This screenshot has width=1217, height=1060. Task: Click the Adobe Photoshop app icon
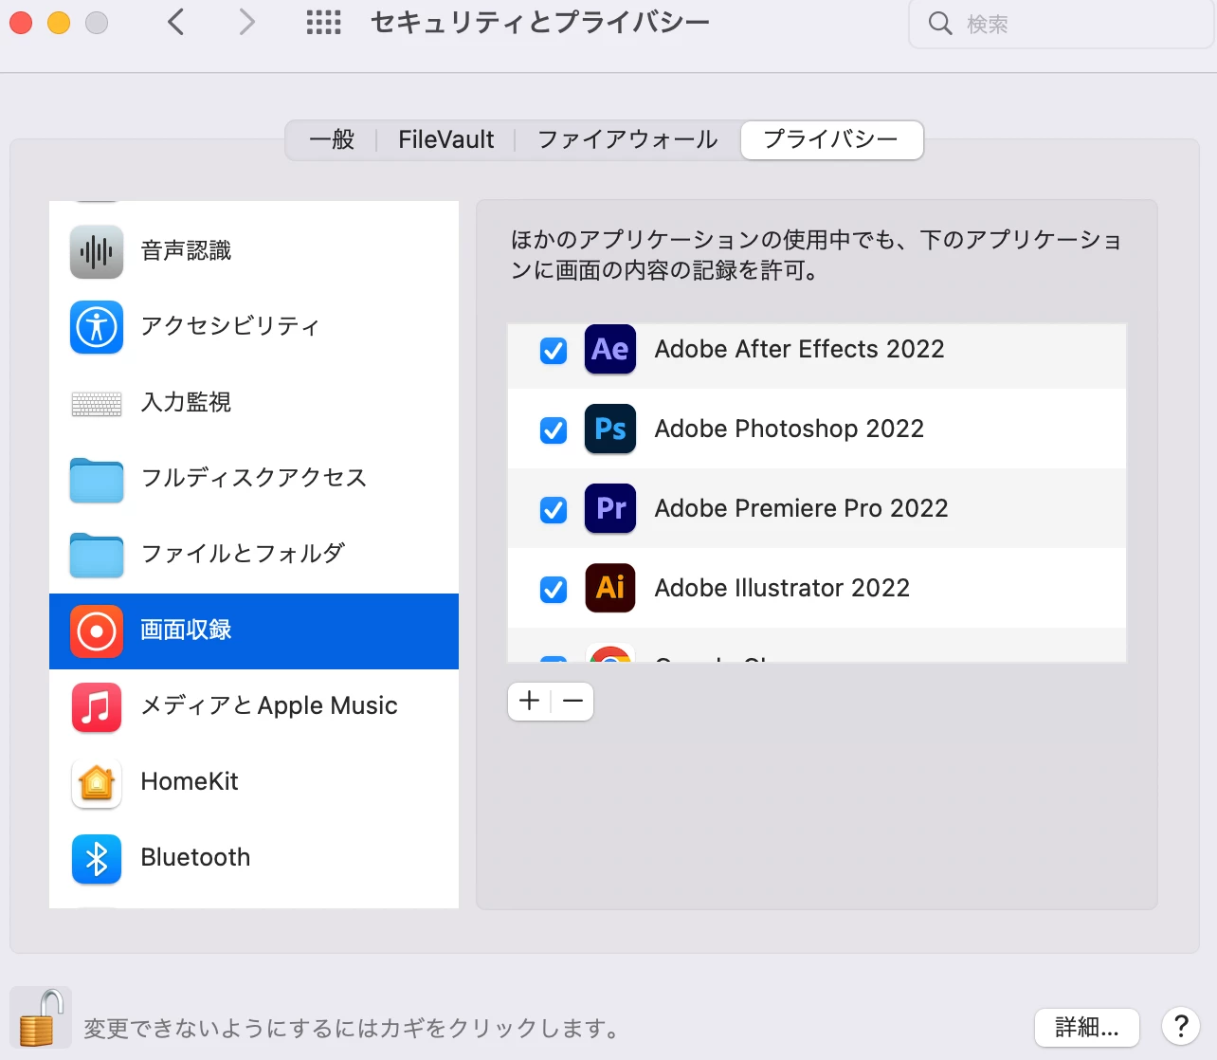point(610,429)
